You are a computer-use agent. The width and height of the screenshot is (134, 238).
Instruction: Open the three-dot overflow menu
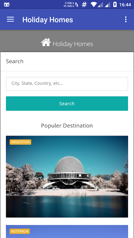(x=126, y=19)
